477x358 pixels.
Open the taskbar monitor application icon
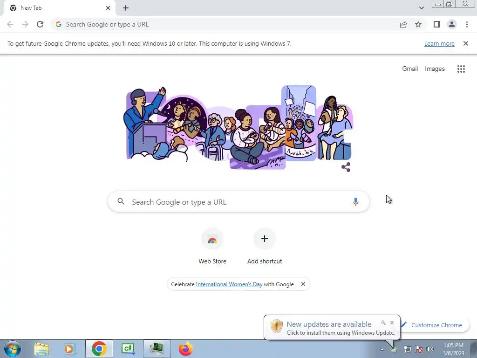pyautogui.click(x=157, y=349)
